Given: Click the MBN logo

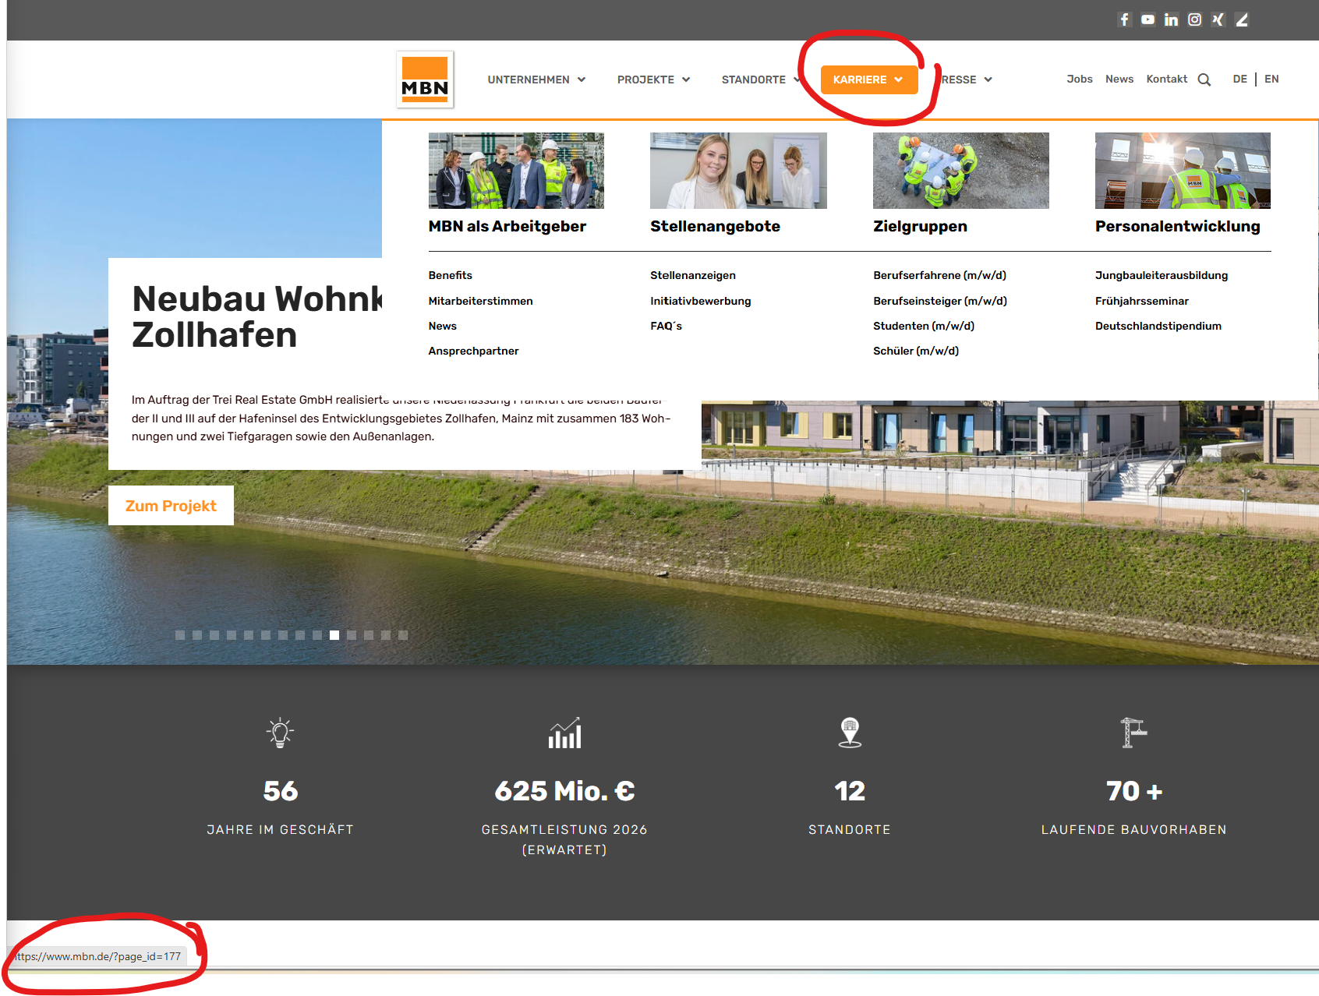Looking at the screenshot, I should [x=425, y=79].
